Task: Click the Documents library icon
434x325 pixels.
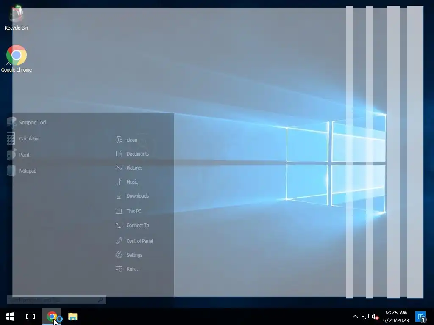Action: pyautogui.click(x=119, y=154)
